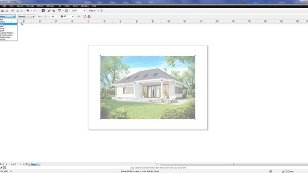Choose Bitmap Pattern transparency
Screen dimensions: 308x173
tap(9, 37)
